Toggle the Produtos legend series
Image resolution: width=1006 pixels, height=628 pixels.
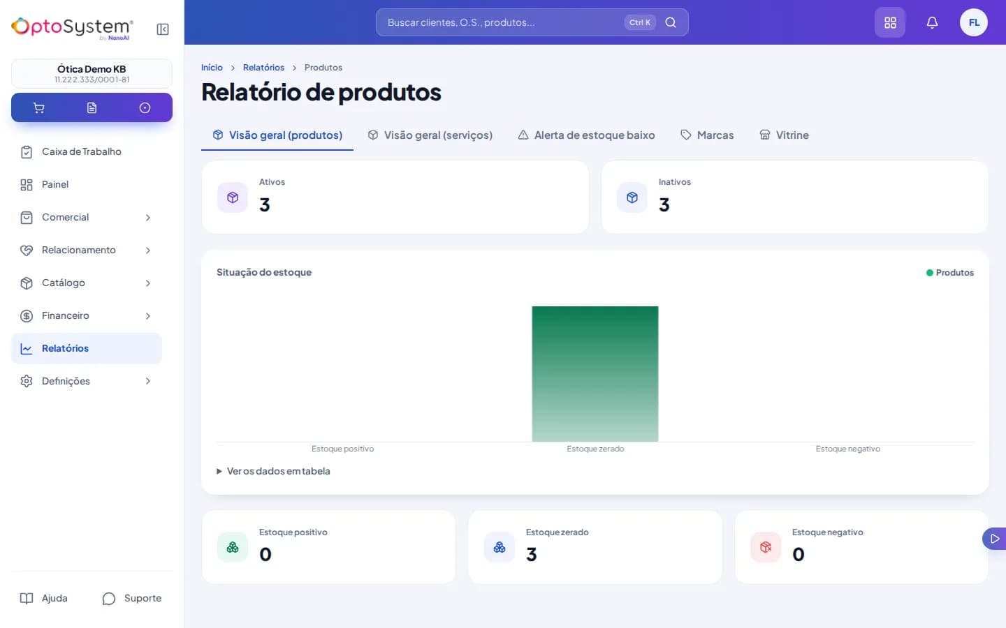tap(950, 273)
